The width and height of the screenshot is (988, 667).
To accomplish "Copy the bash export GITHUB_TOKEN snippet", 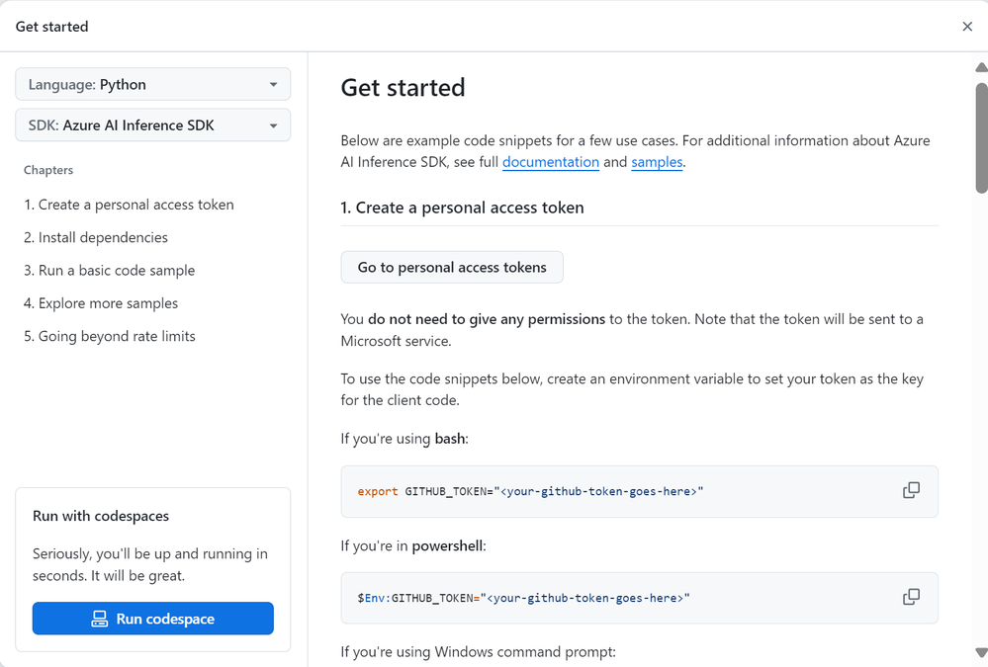I will (911, 491).
